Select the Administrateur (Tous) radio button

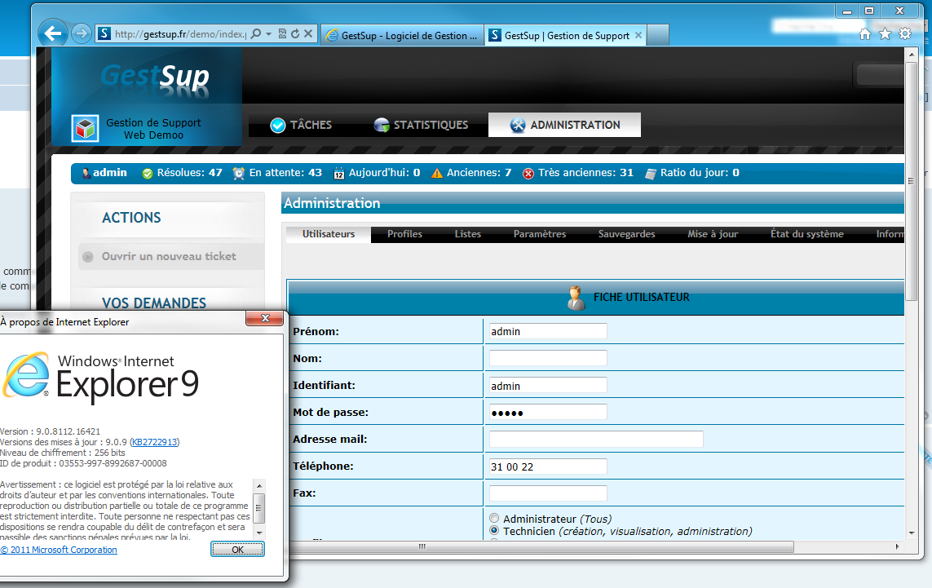(494, 519)
